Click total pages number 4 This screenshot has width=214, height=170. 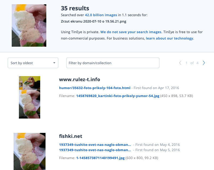(197, 63)
